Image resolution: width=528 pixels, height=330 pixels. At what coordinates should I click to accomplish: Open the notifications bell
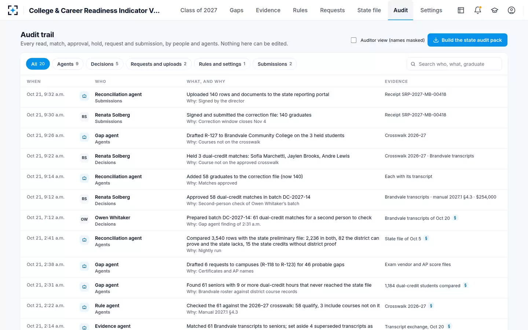478,10
